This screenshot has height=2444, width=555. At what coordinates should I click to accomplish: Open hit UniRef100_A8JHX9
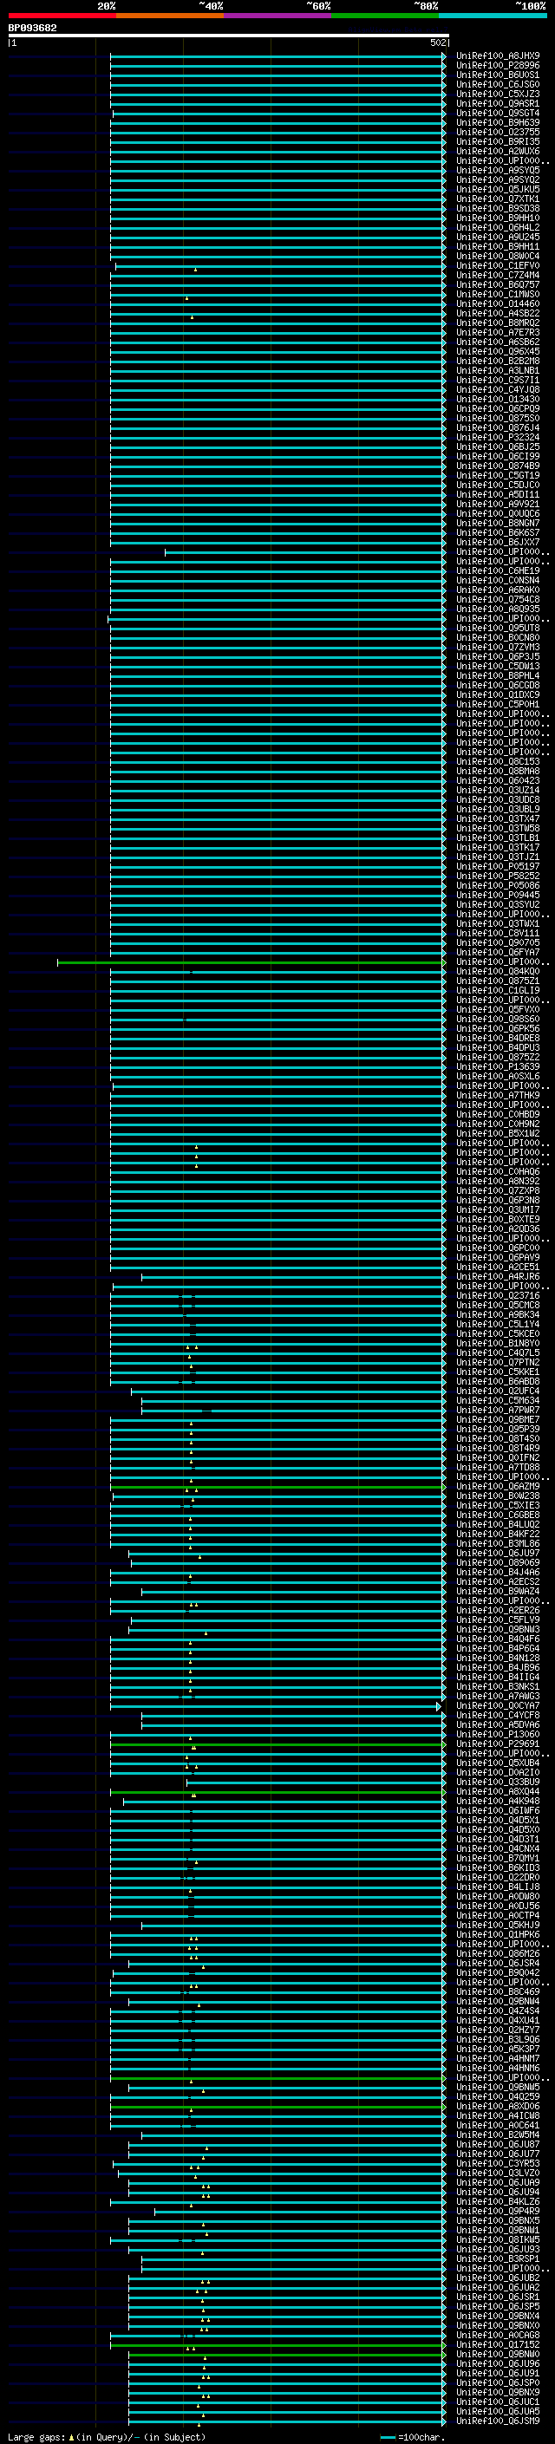[x=498, y=56]
